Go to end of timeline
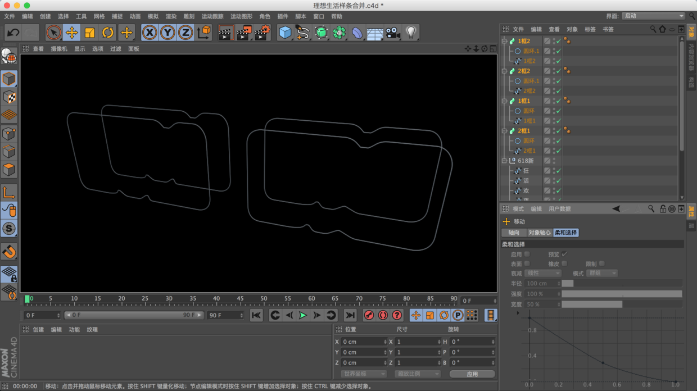This screenshot has width=697, height=391. point(350,316)
